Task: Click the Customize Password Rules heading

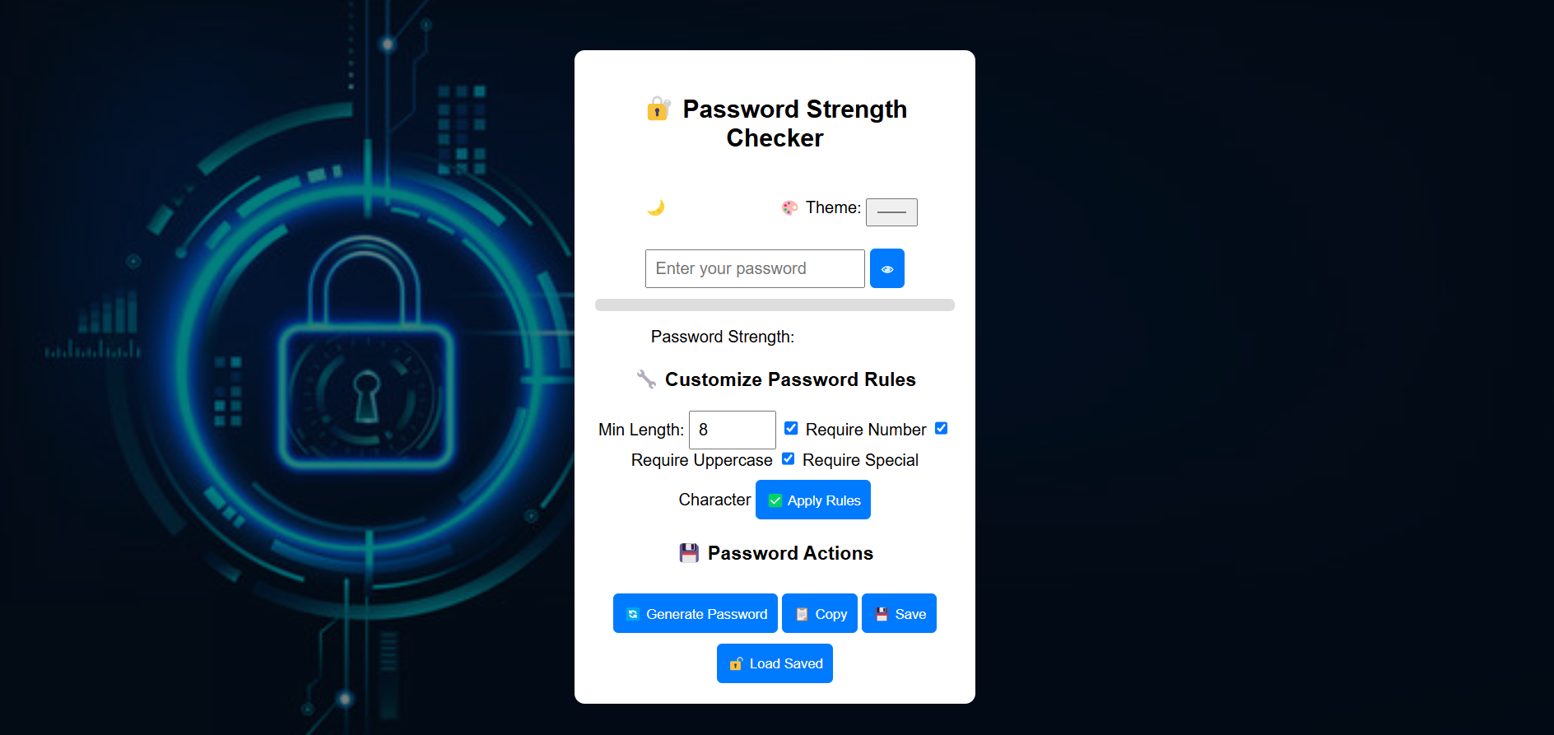Action: click(x=790, y=379)
